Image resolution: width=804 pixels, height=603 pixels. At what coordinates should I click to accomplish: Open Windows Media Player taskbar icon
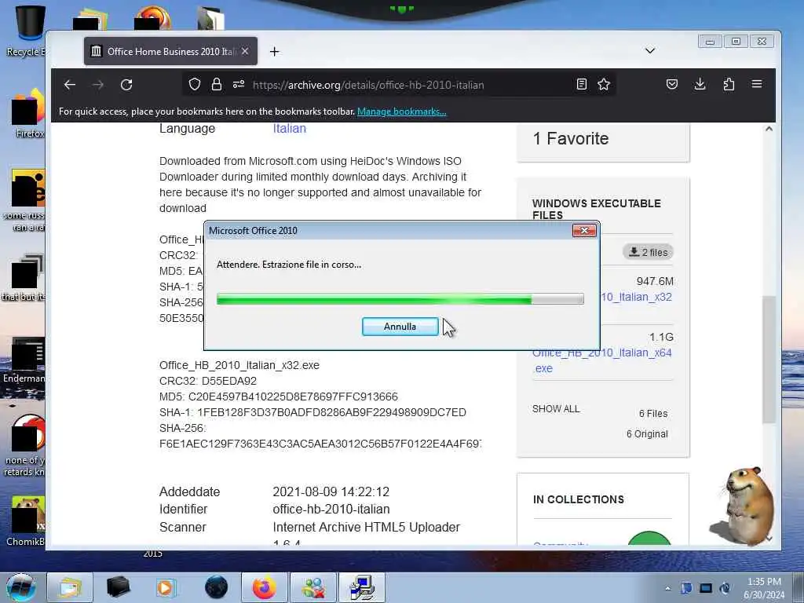coord(166,587)
